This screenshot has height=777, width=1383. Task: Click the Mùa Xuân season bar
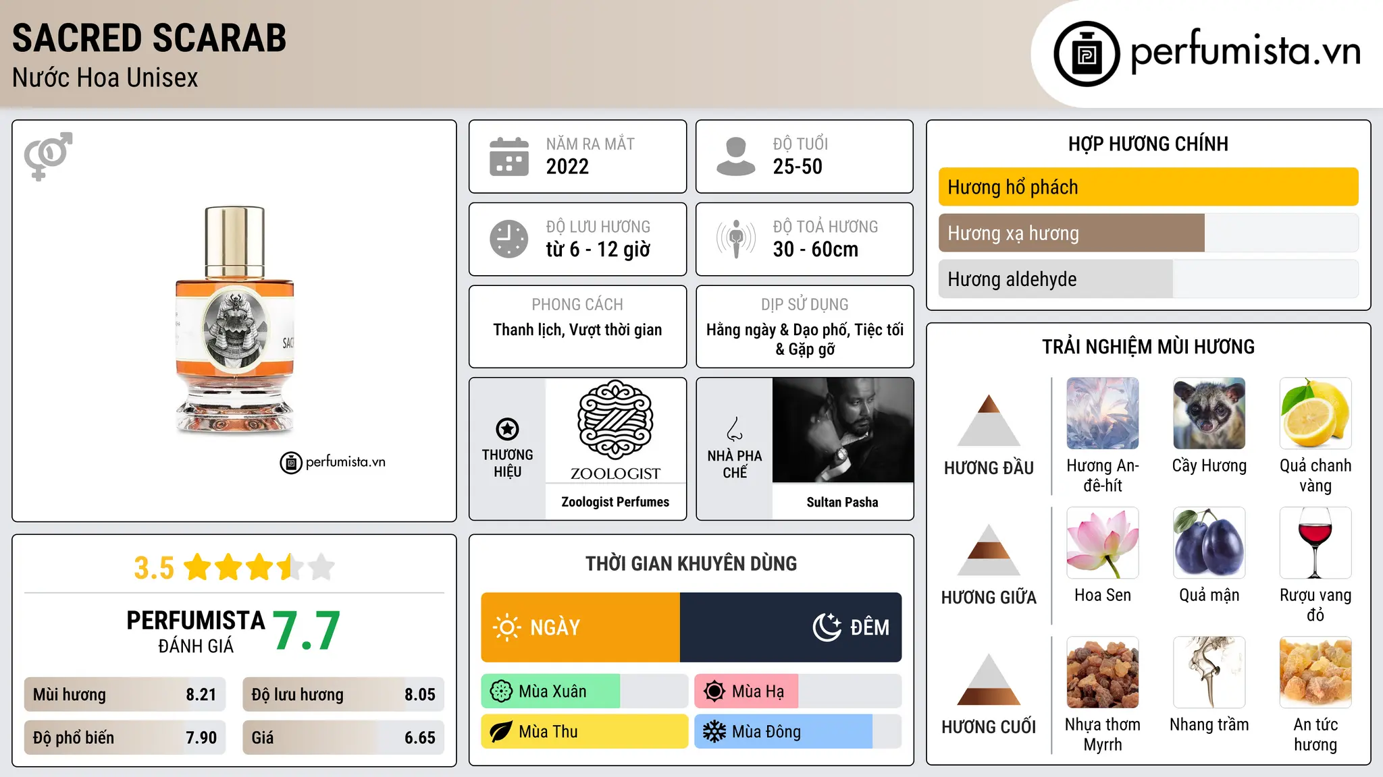coord(584,691)
